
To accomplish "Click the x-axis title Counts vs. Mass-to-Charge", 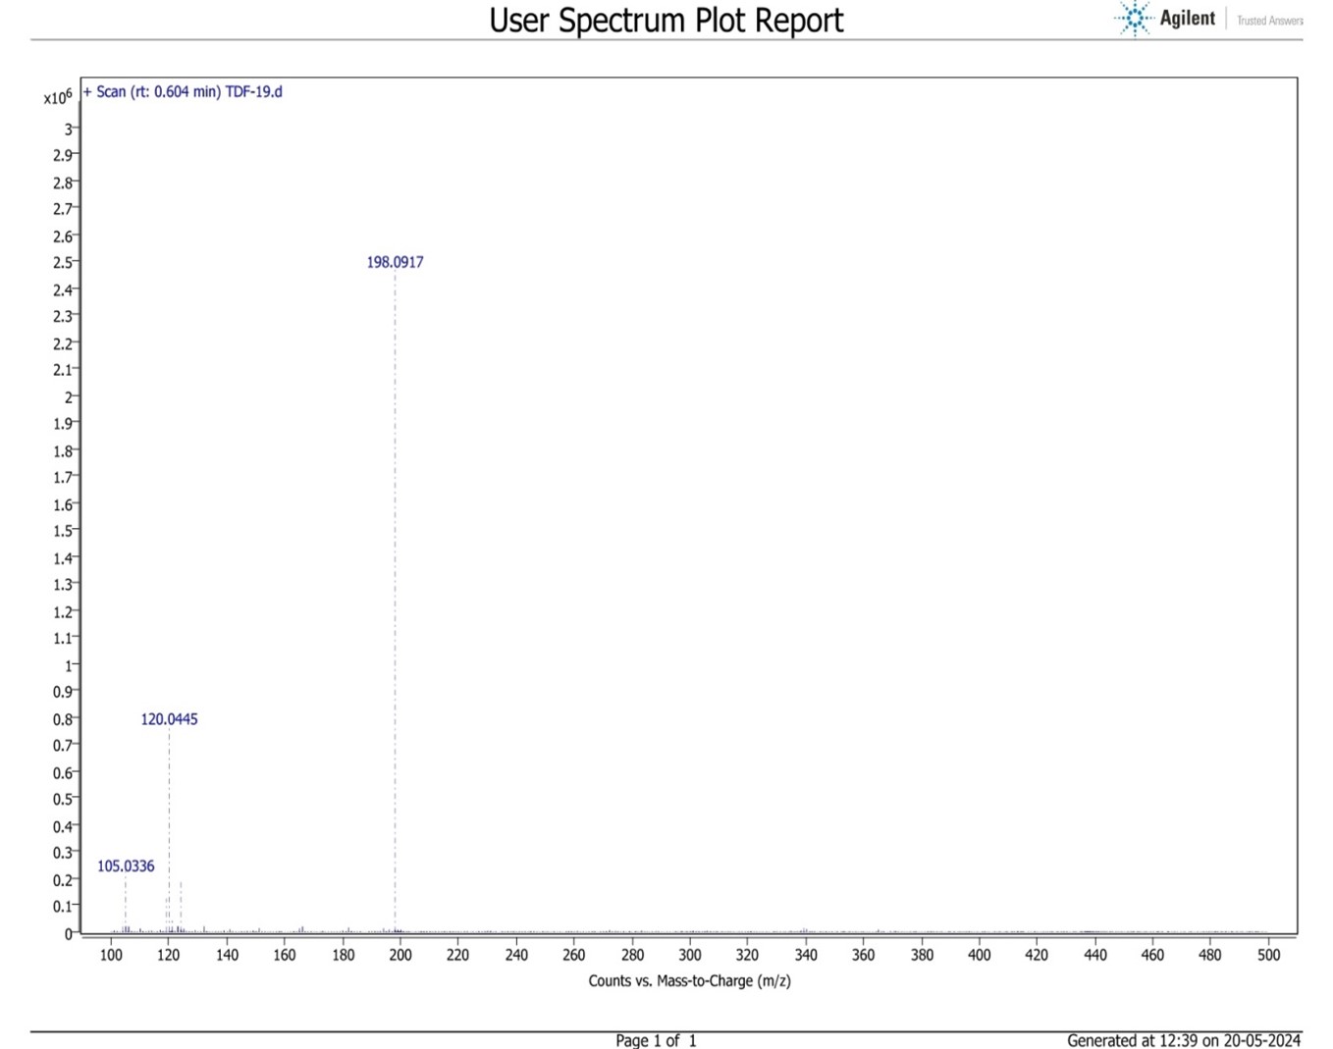I will tap(689, 980).
